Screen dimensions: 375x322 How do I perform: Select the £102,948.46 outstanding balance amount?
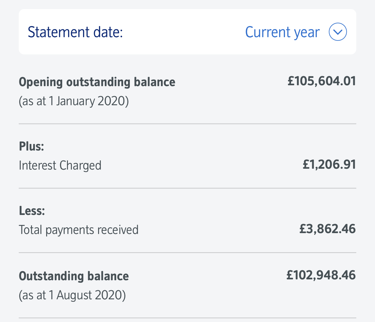(x=321, y=275)
